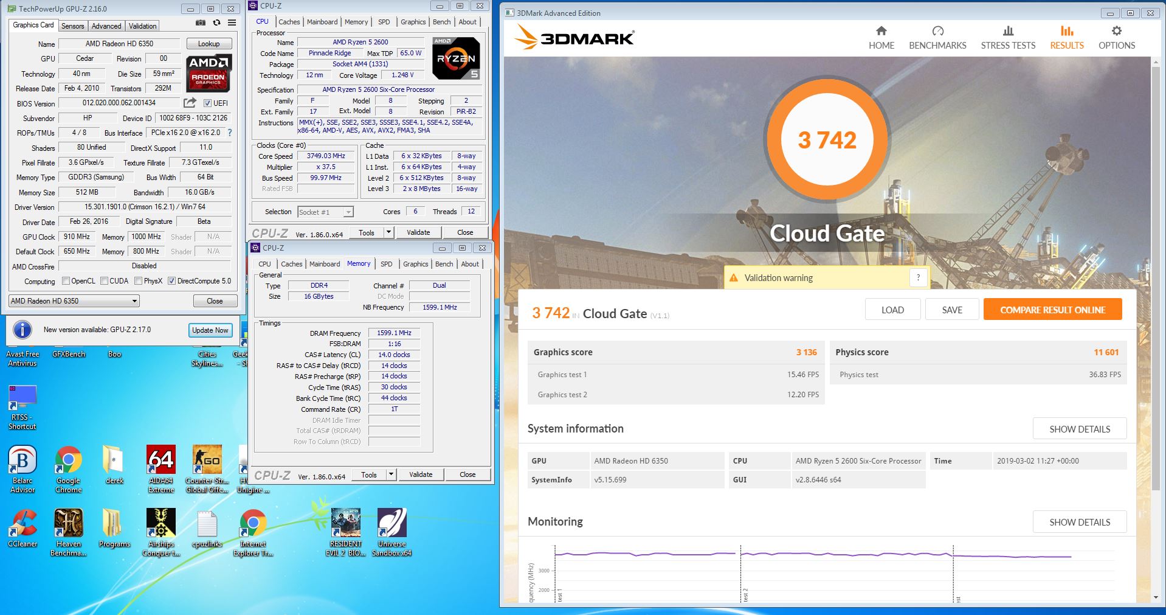
Task: Click the LOAD button in 3DMark
Action: [892, 310]
